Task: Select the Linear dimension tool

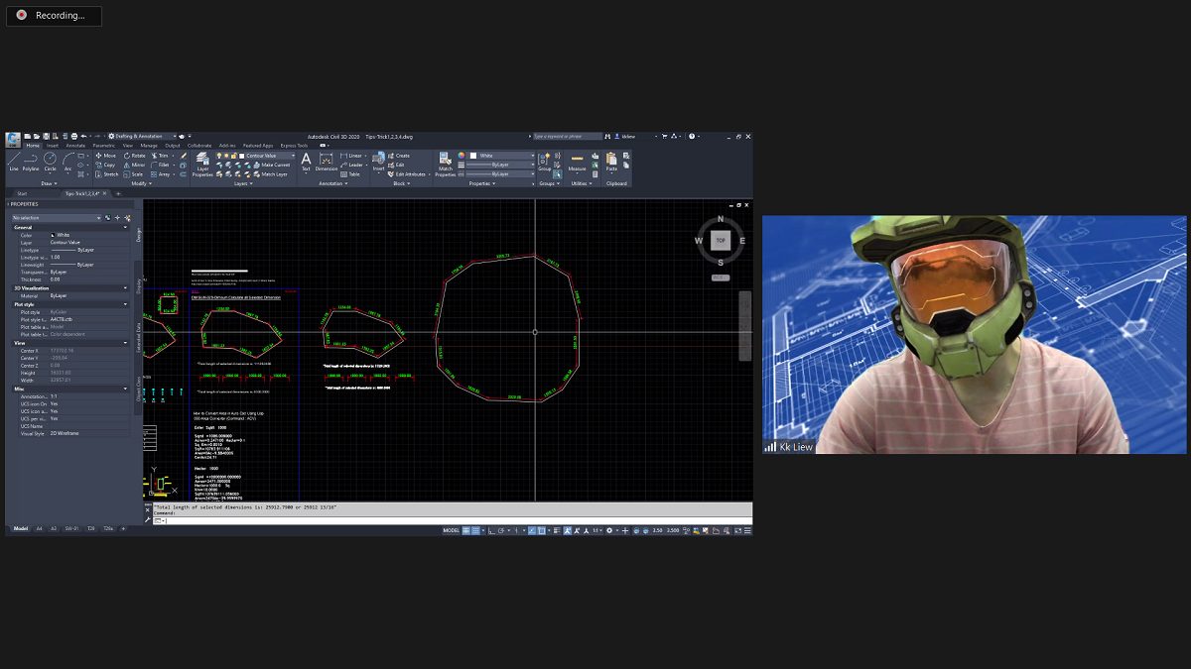Action: (351, 156)
